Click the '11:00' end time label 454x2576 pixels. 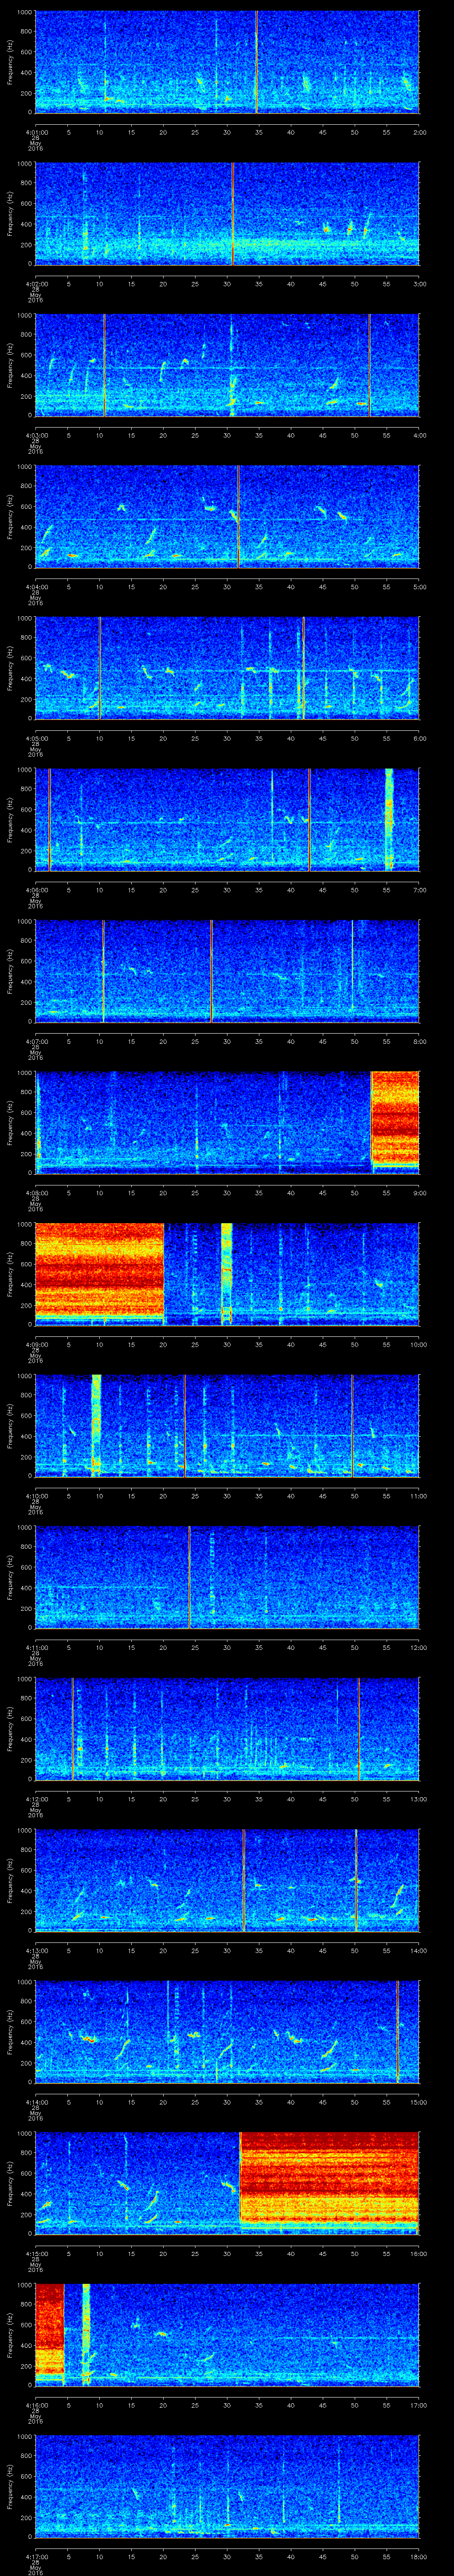pos(418,1496)
